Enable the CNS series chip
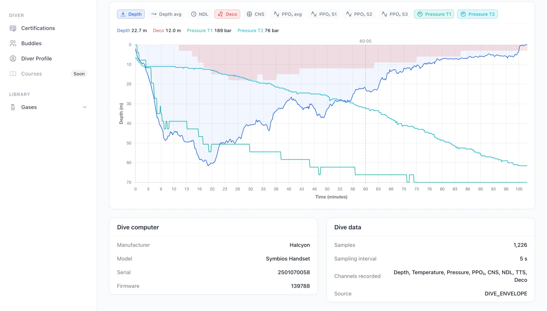 [x=255, y=14]
